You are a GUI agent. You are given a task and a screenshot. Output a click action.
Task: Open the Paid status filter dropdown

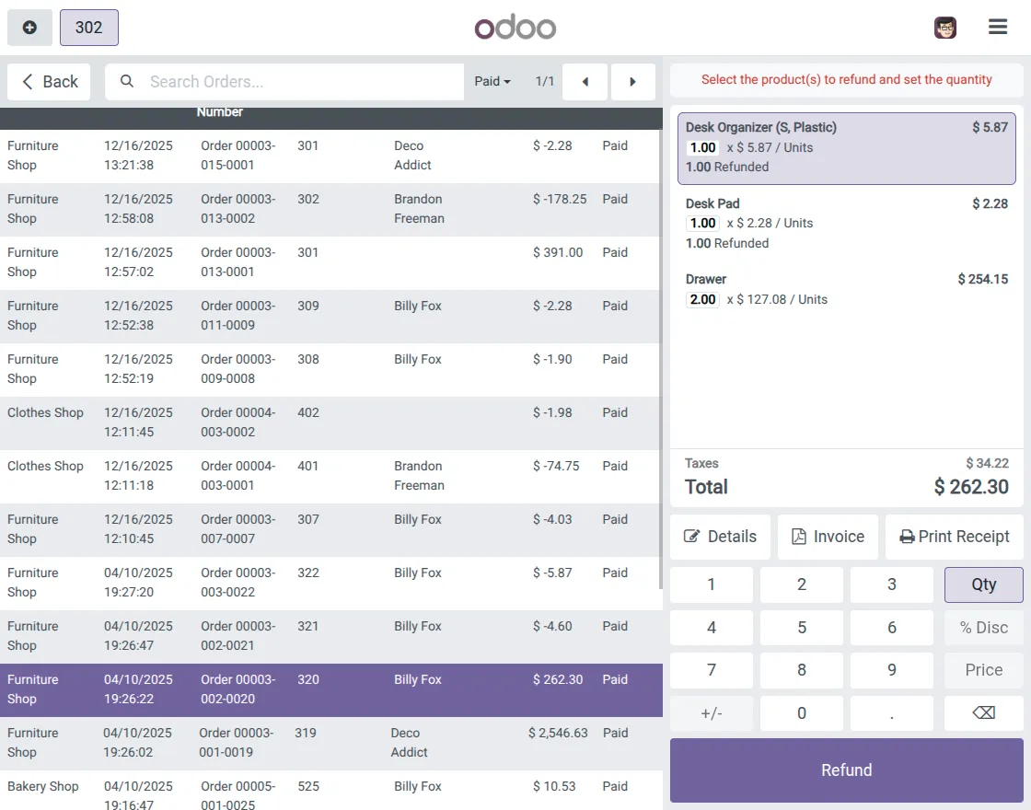[x=492, y=81]
